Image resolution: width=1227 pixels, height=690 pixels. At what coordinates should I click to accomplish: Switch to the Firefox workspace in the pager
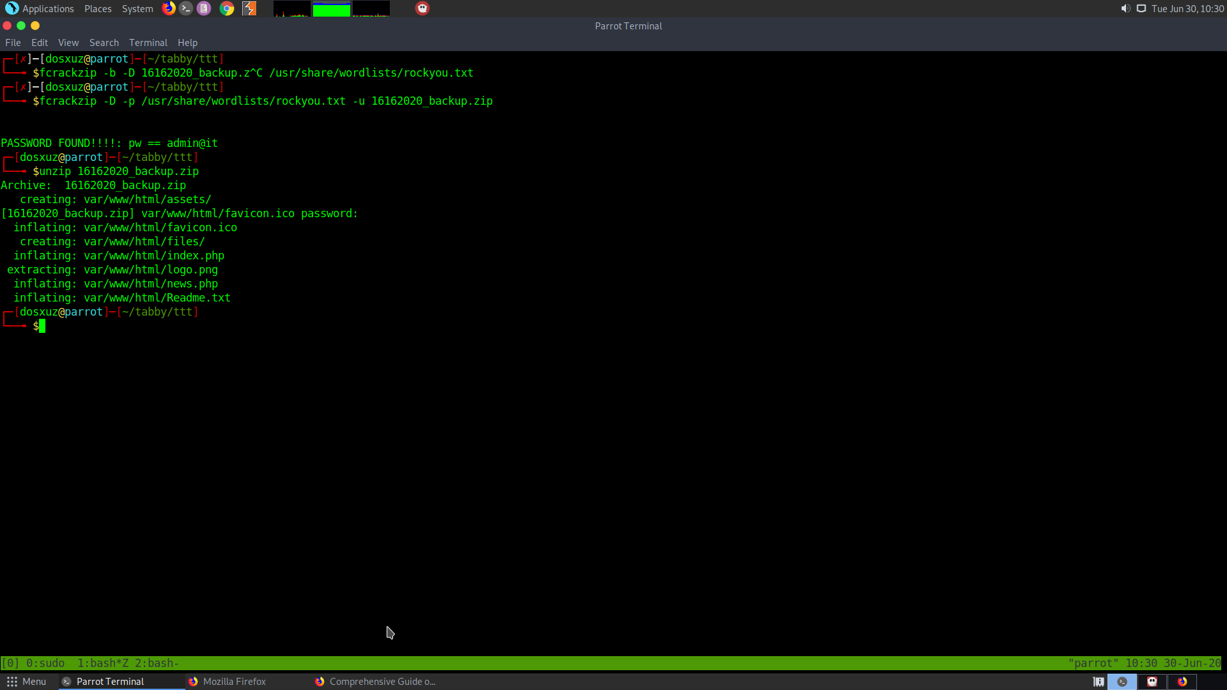pos(1182,682)
